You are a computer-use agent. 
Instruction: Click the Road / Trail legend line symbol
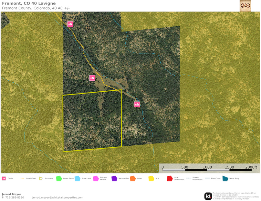point(22,178)
